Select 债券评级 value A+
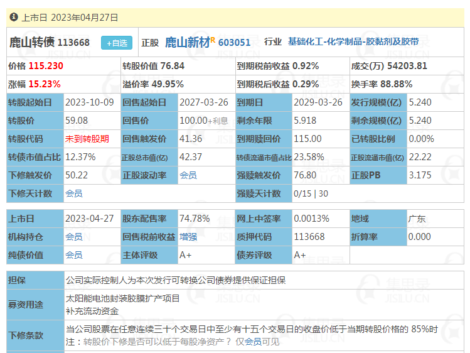The height and width of the screenshot is (353, 470). tap(300, 255)
